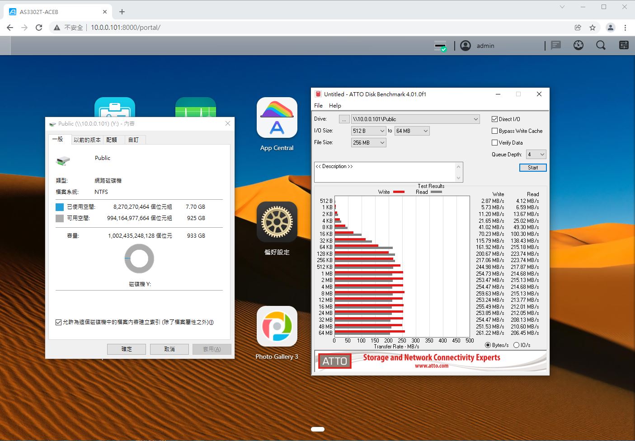Click the gray free-space color swatch
The width and height of the screenshot is (635, 441).
(60, 218)
